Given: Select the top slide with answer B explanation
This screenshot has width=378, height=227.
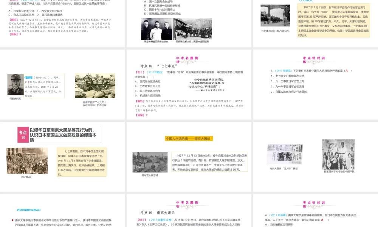Looking at the screenshot, I should 62,23.
